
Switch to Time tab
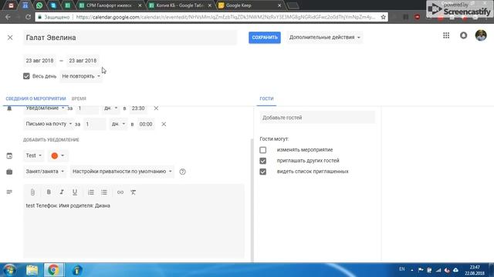pos(79,98)
